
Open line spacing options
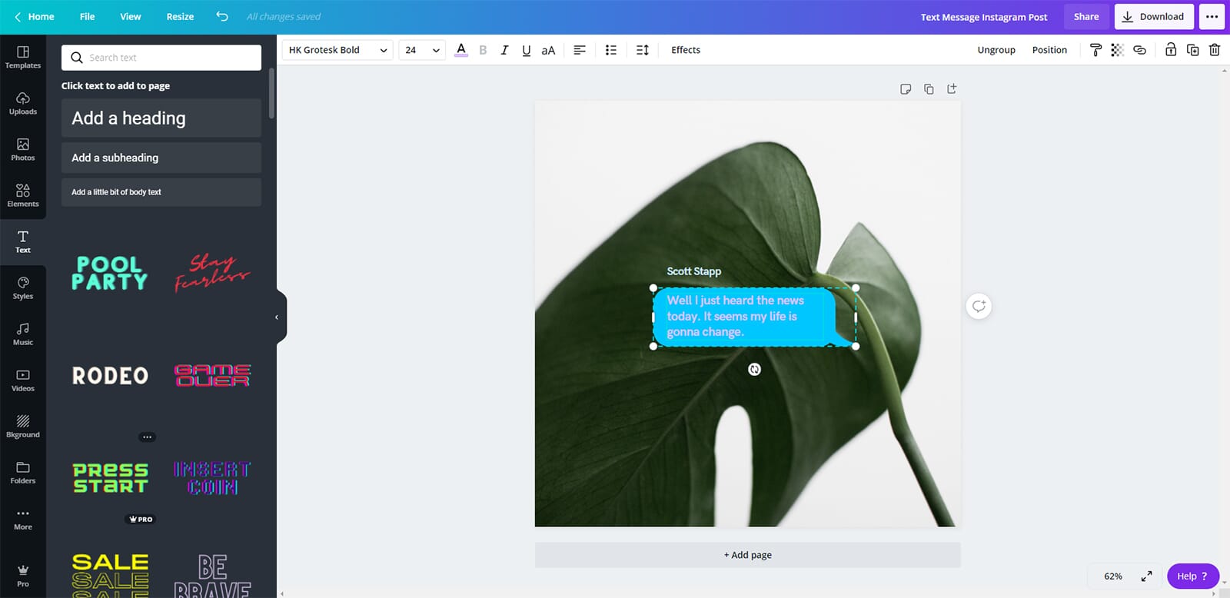(x=643, y=50)
